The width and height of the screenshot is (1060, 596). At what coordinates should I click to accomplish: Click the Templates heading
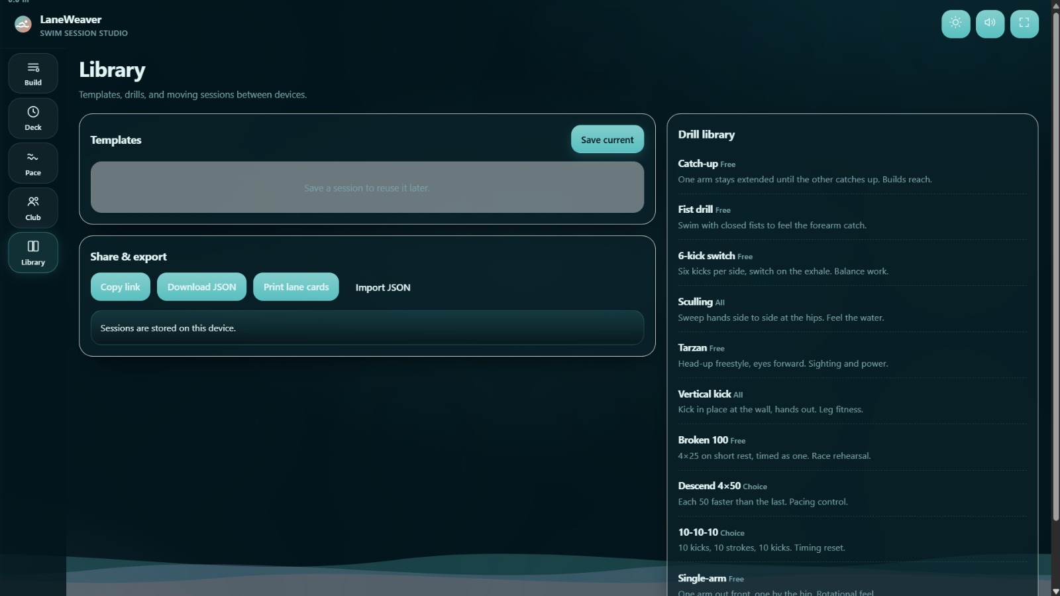116,140
